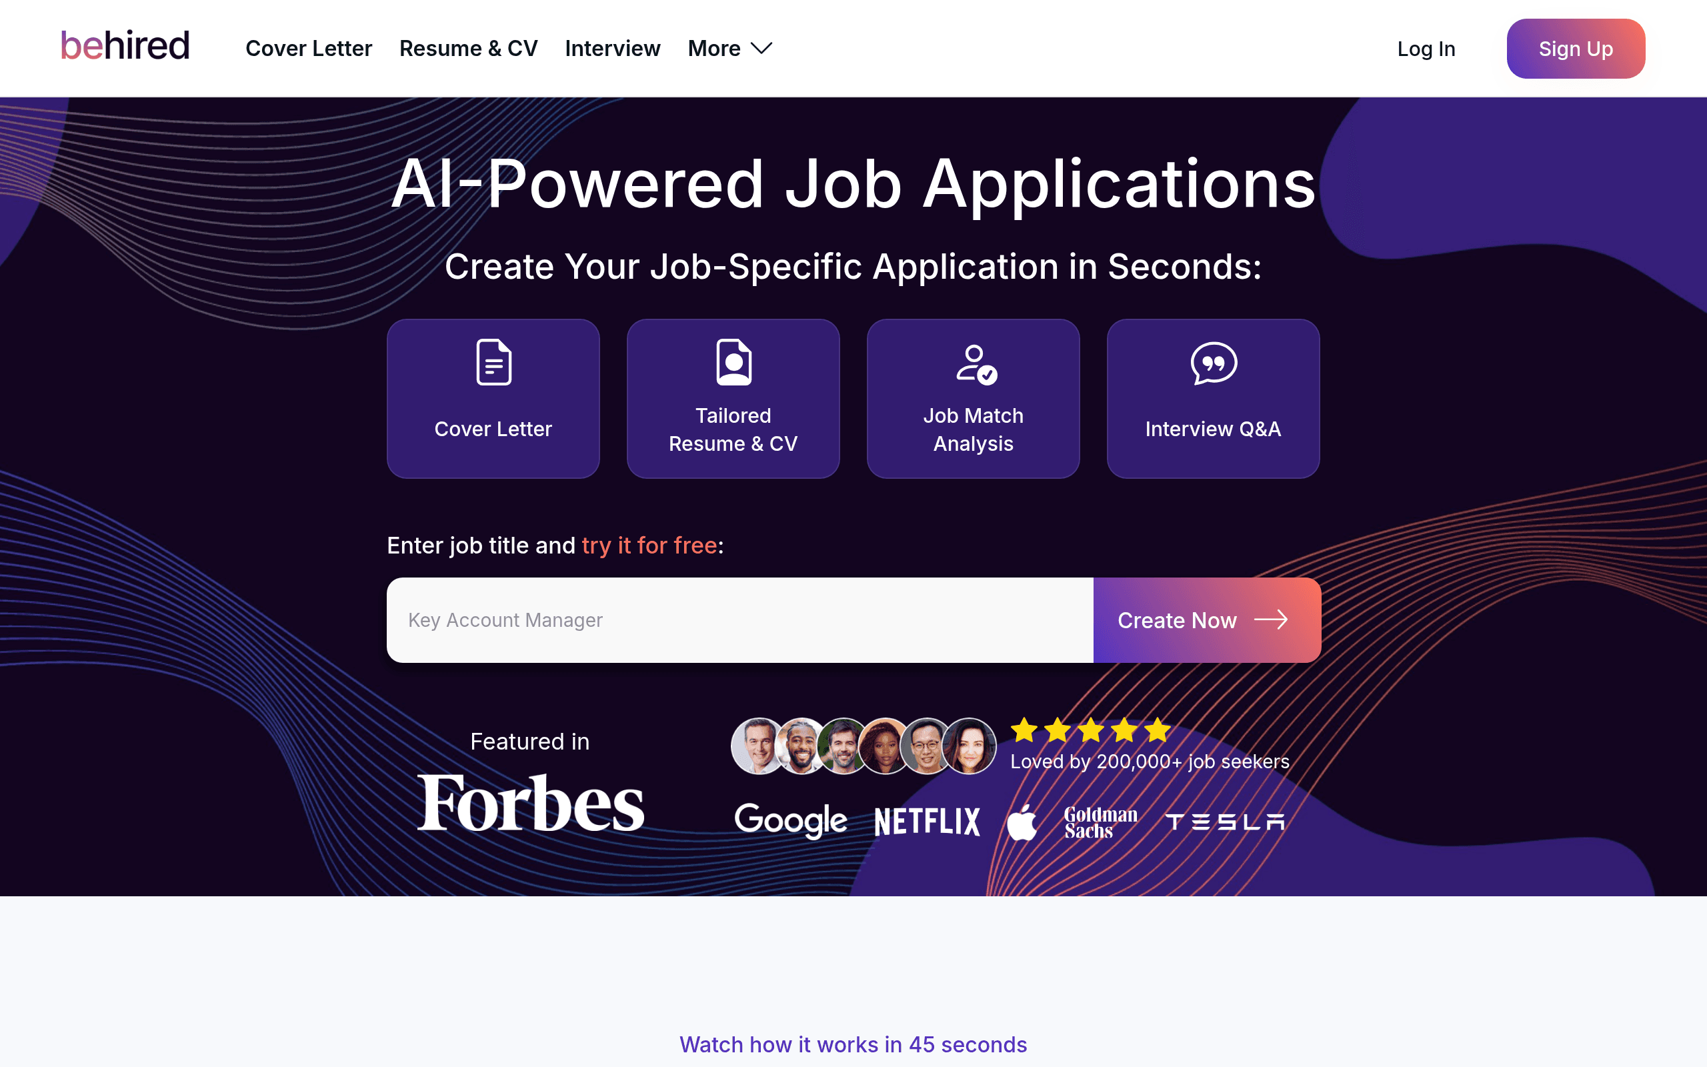Select the Interview Q&A card label
Screen dimensions: 1707x1067
click(x=1212, y=429)
